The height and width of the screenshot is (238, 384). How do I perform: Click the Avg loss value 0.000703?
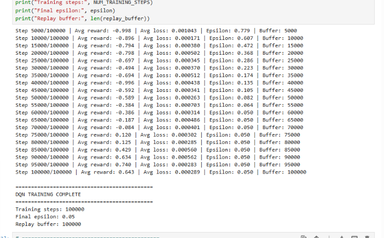coord(187,105)
